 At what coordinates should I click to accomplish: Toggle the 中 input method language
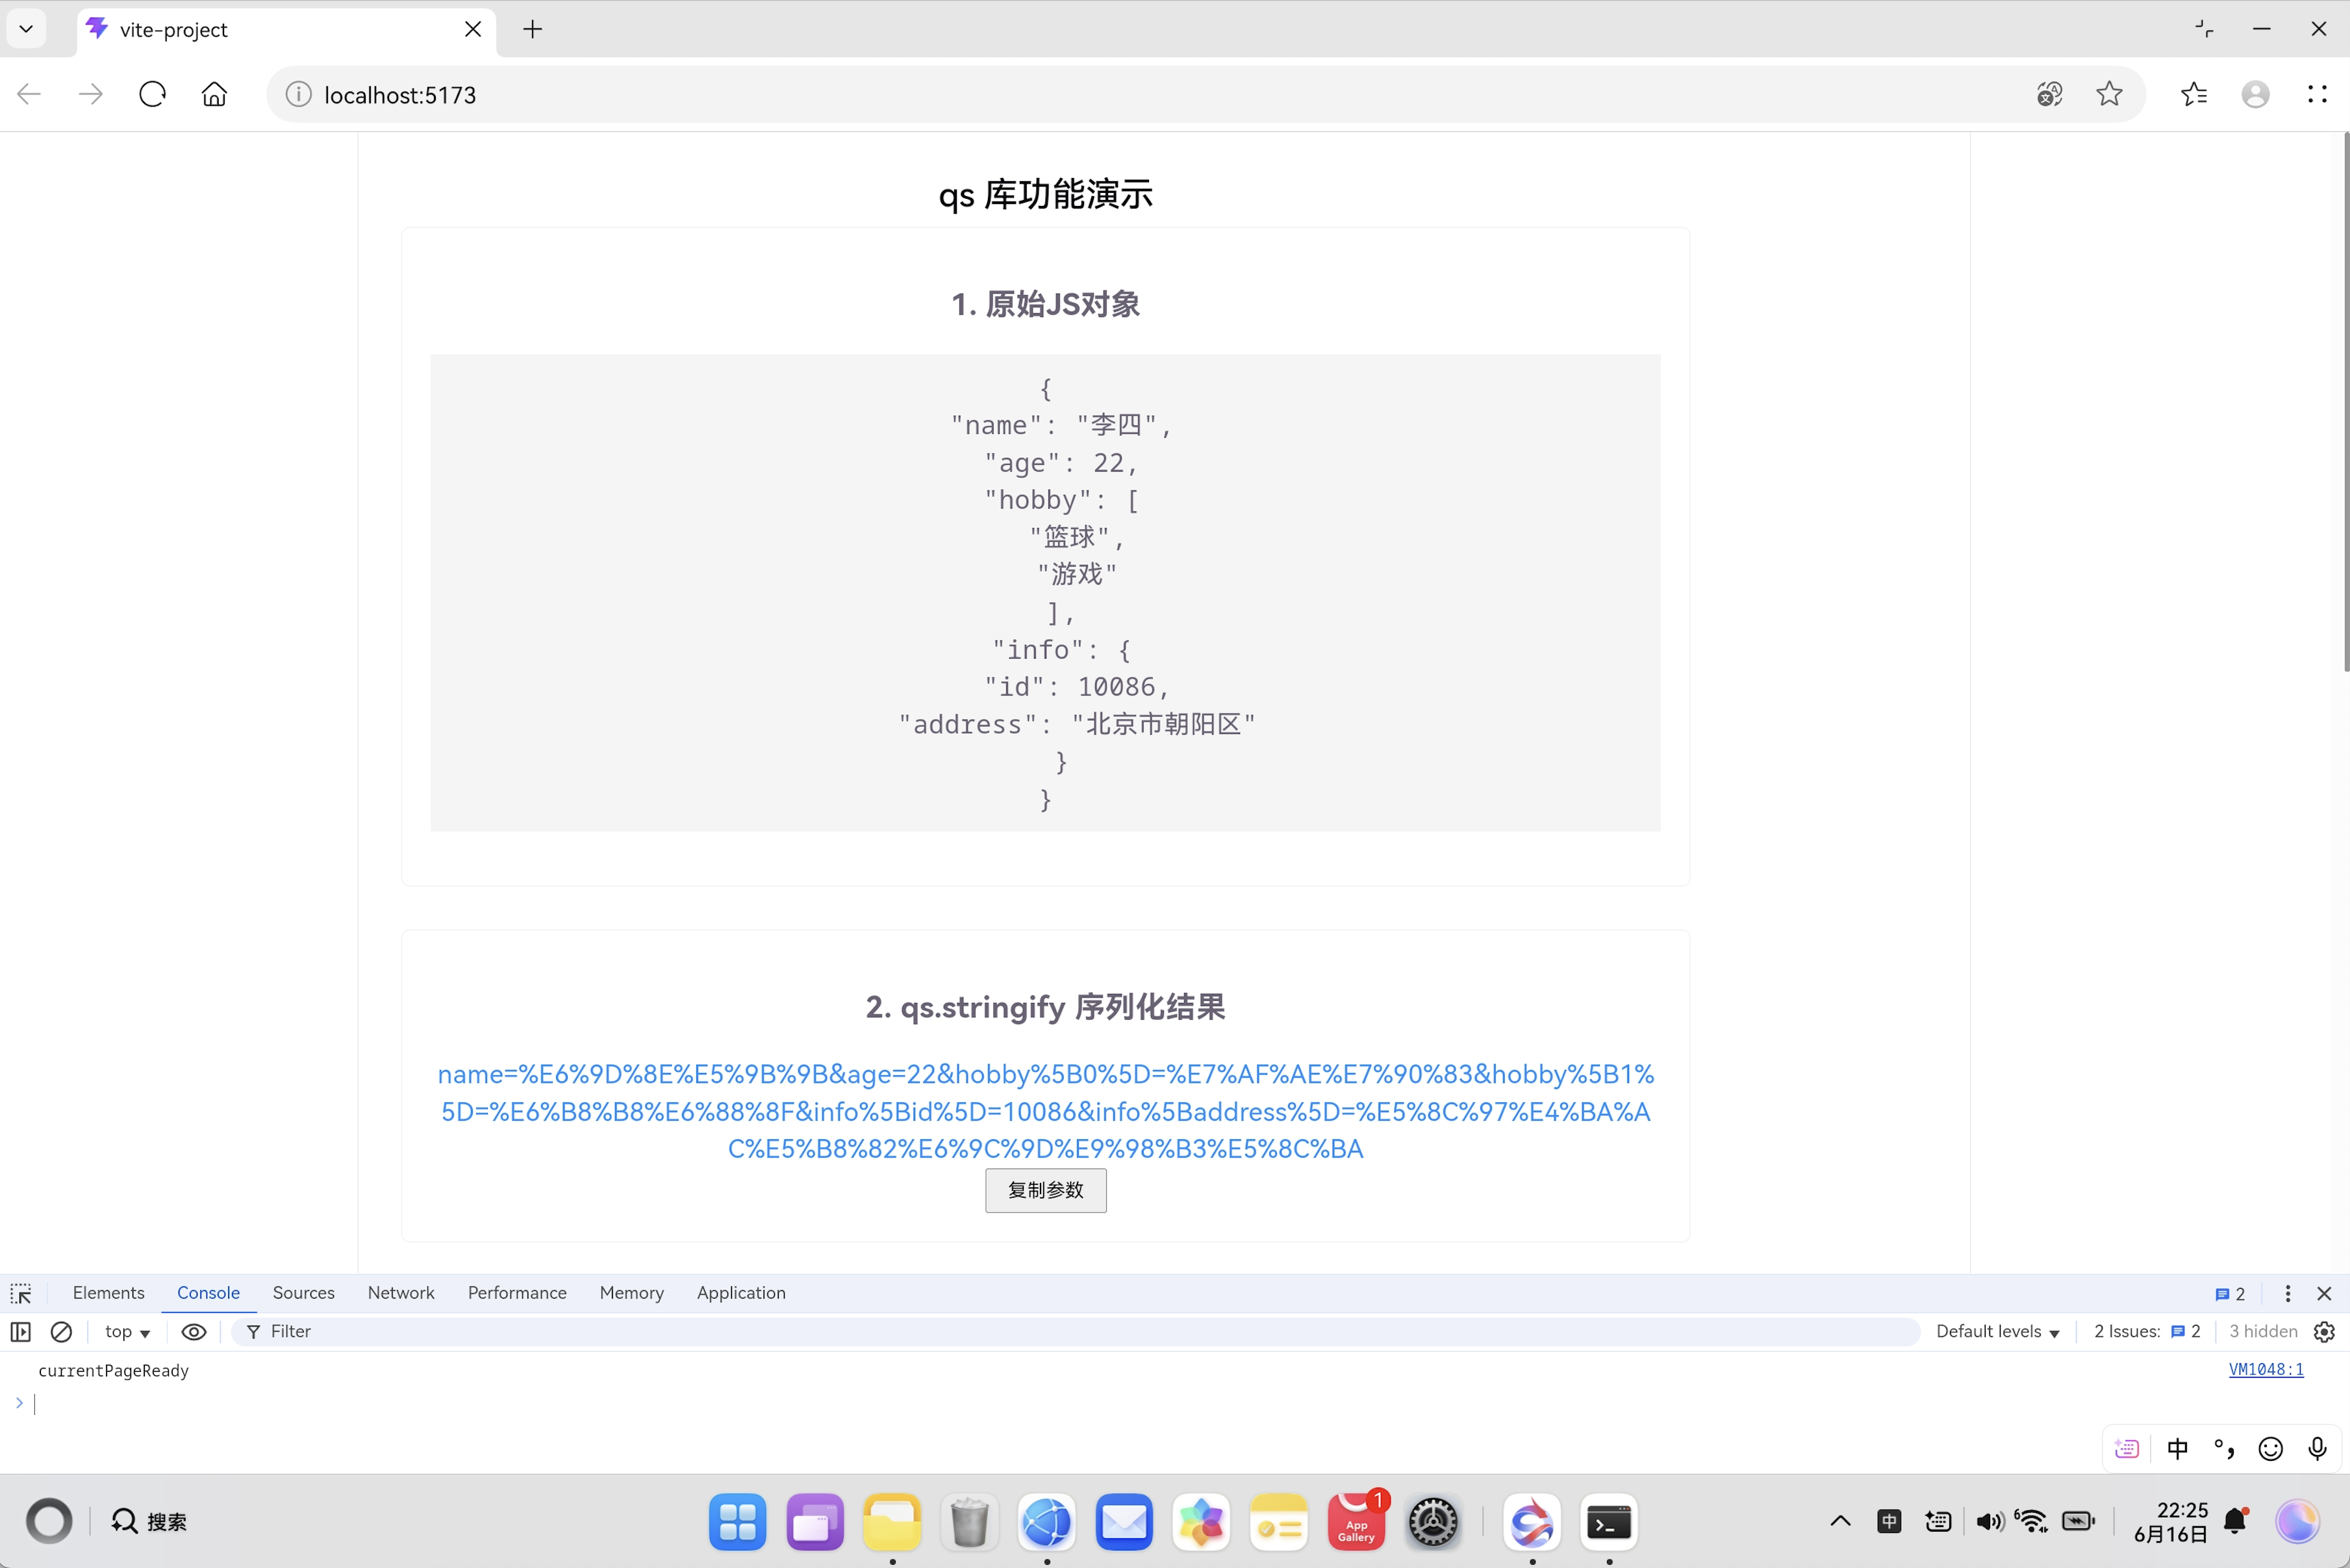click(x=2177, y=1448)
